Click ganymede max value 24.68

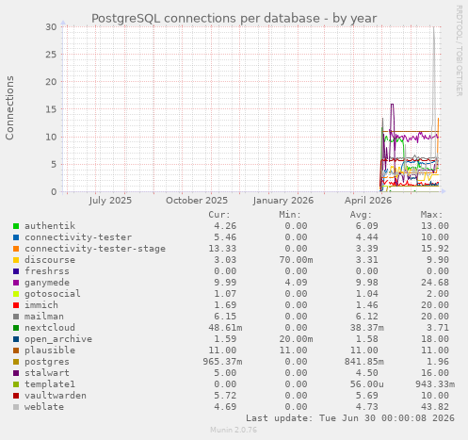coord(435,283)
